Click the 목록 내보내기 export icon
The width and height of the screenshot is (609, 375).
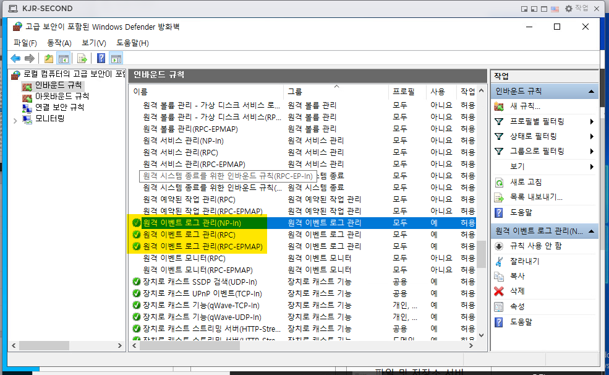click(x=499, y=197)
